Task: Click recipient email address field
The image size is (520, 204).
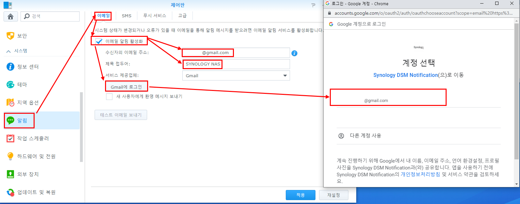Action: pos(236,53)
